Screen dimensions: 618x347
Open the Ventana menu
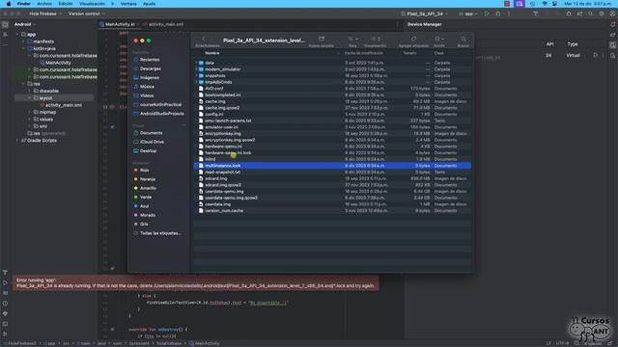click(x=128, y=4)
